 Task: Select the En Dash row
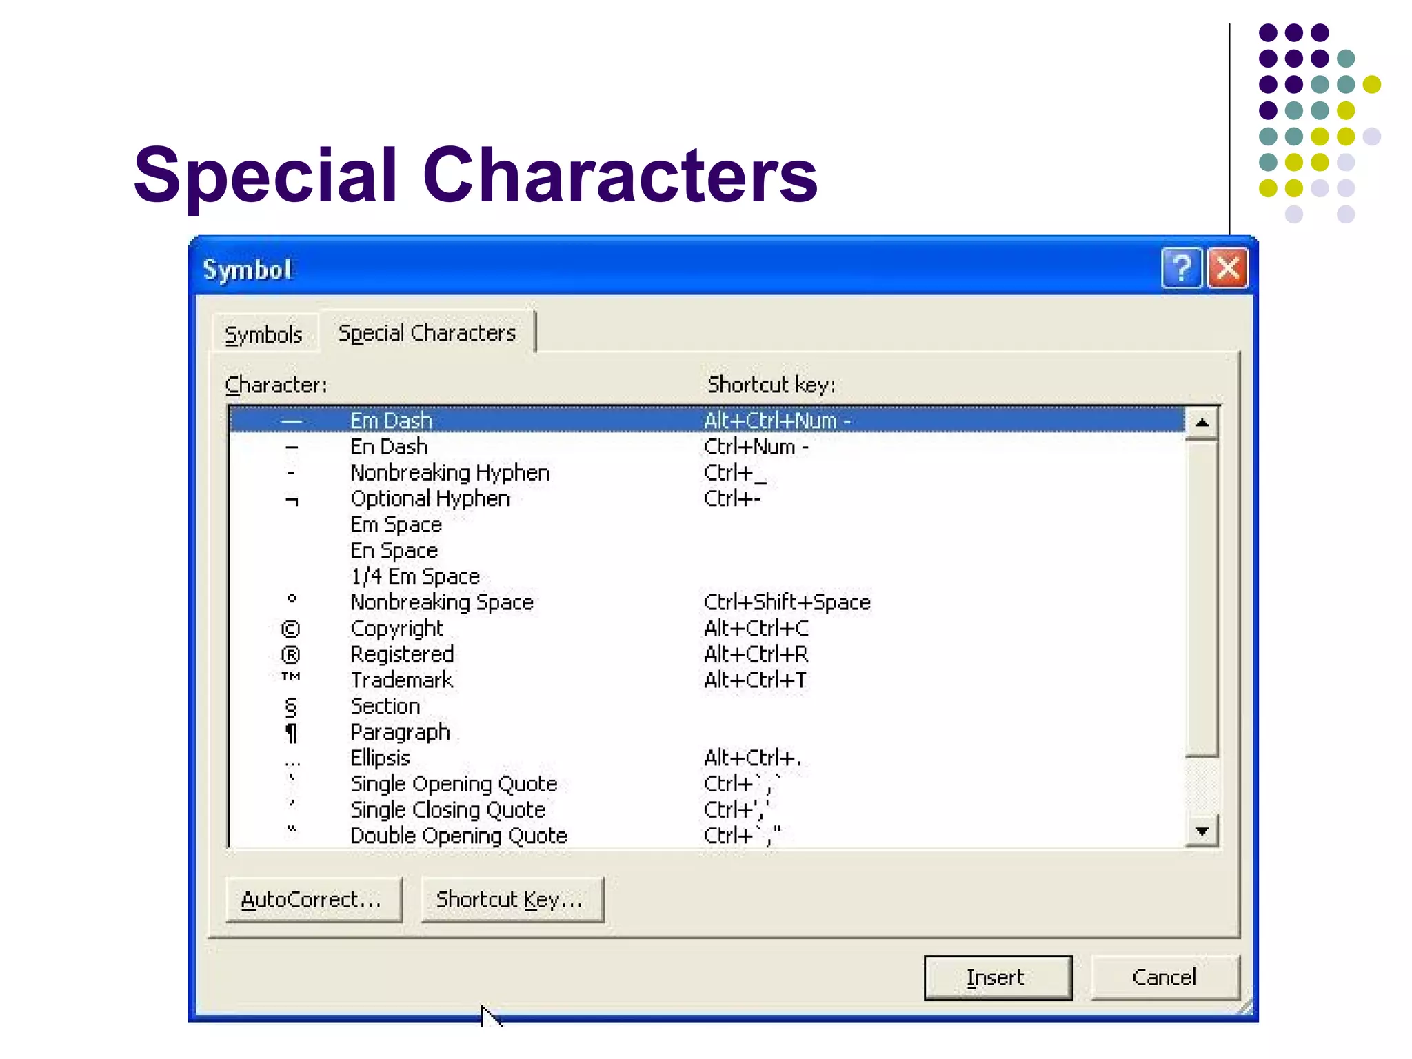(707, 446)
